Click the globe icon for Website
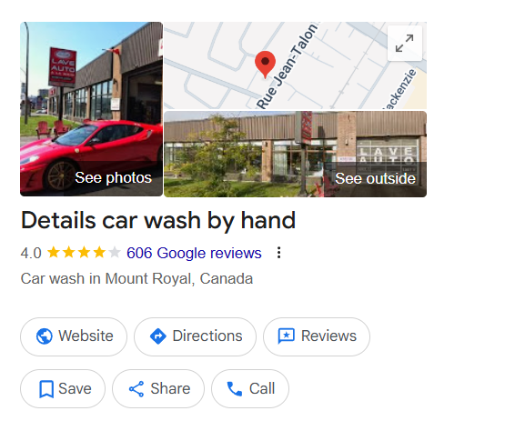 click(x=45, y=336)
